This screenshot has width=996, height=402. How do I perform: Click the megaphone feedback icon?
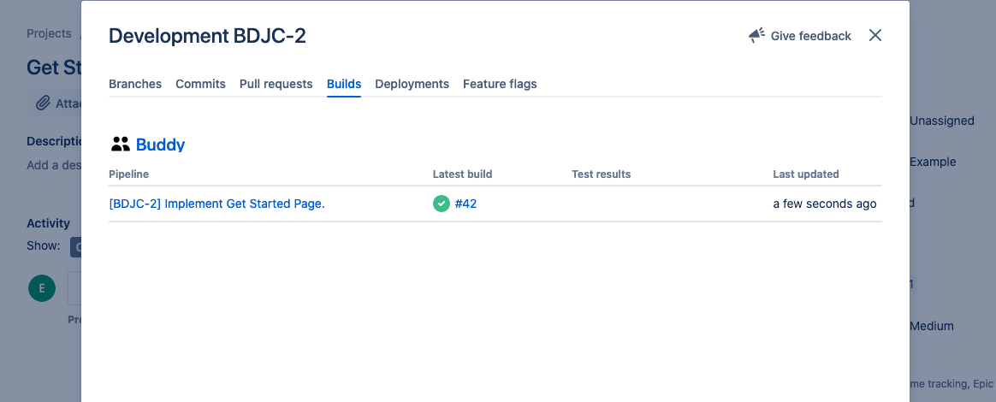(x=756, y=36)
